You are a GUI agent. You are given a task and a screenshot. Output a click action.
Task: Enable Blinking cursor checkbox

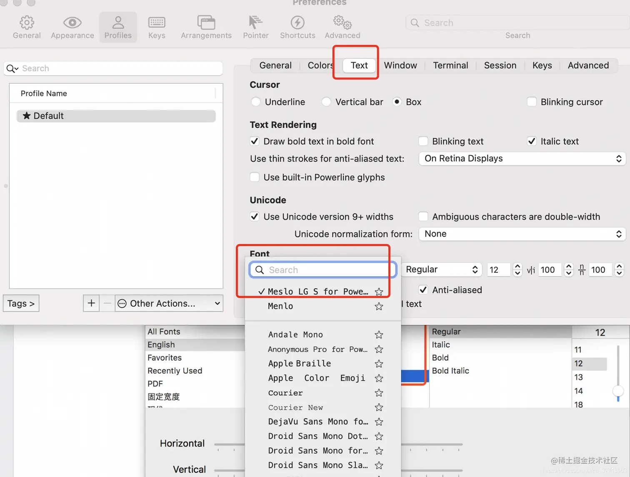click(532, 102)
